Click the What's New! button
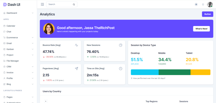Screen dimensions: 216x103 click(x=201, y=29)
